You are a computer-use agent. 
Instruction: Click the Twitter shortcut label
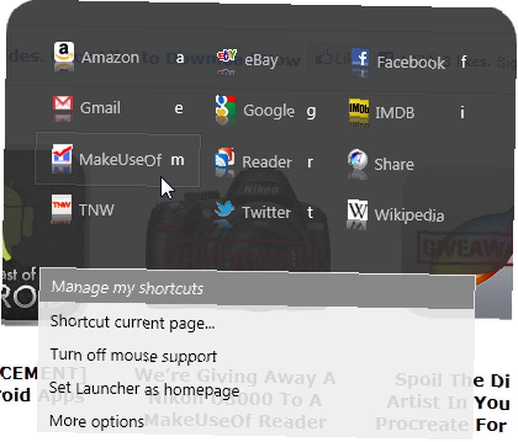pos(267,212)
